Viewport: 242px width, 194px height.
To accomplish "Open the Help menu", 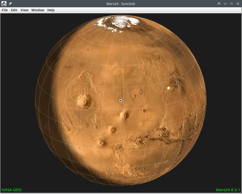I will (x=51, y=10).
